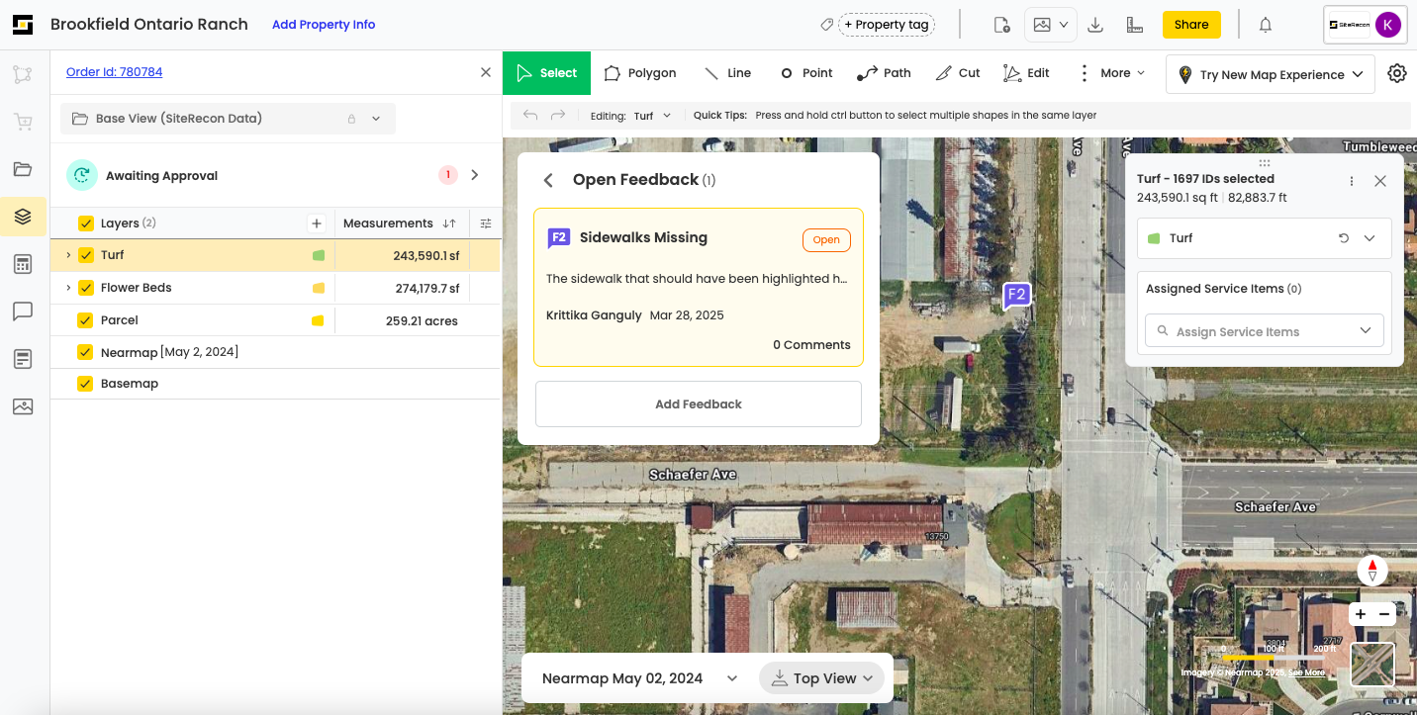Open the Top View dropdown
Viewport: 1417px width, 715px height.
point(822,678)
